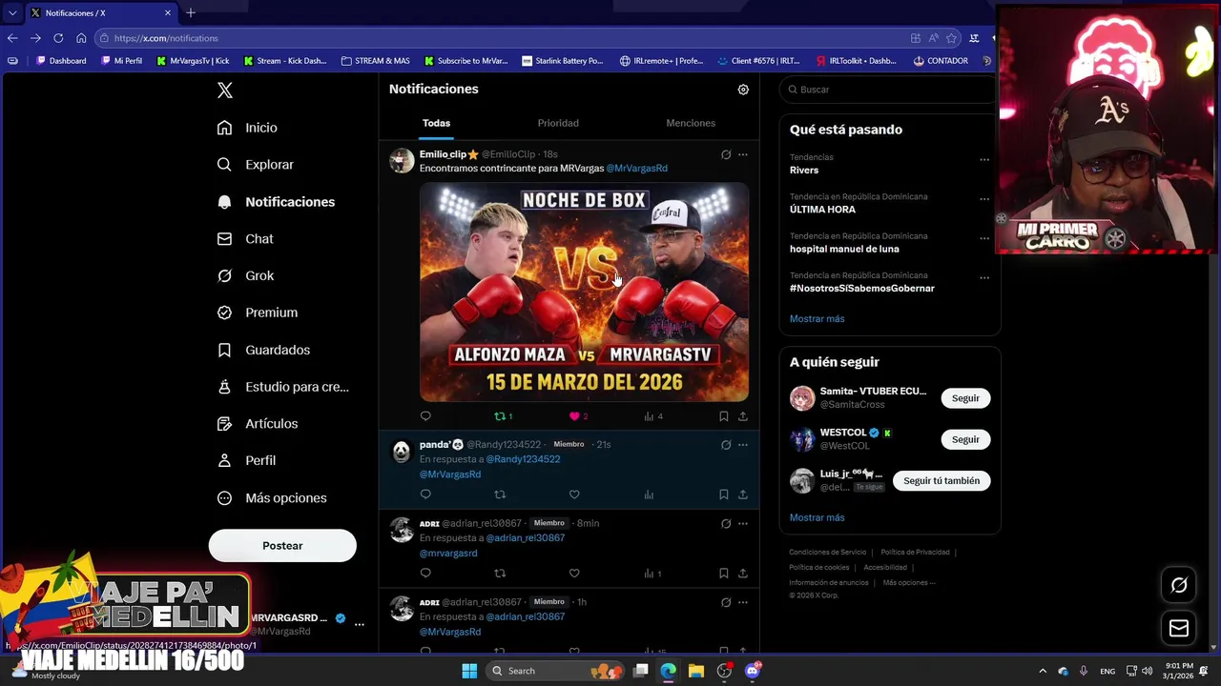Switch to Menciones tab
The width and height of the screenshot is (1221, 686).
click(x=691, y=123)
